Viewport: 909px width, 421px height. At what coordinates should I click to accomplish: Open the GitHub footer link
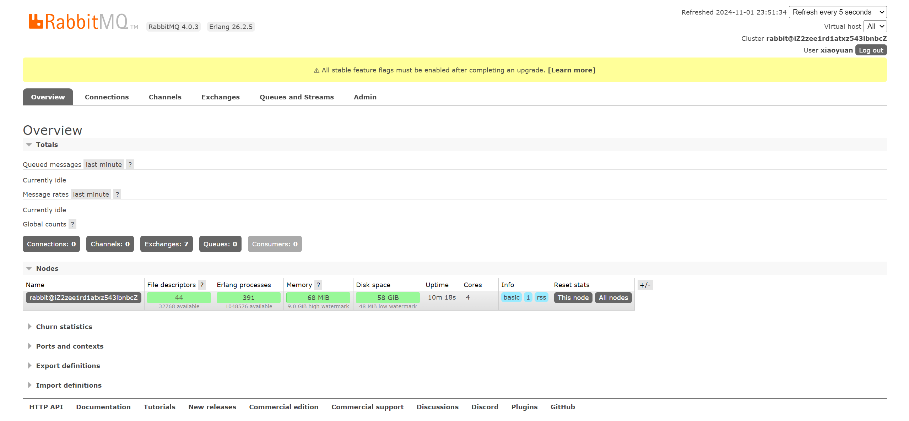click(563, 407)
